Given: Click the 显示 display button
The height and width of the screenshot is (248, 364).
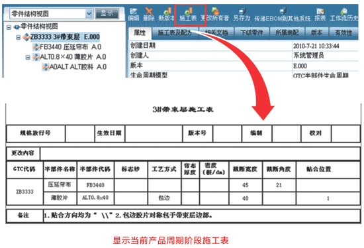Looking at the screenshot, I should 107,13.
